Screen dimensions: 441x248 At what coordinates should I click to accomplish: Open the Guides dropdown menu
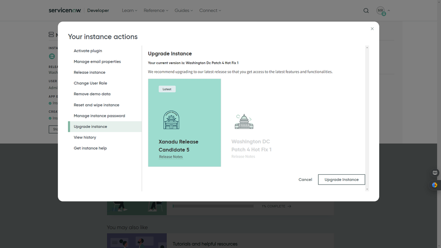pos(184,11)
